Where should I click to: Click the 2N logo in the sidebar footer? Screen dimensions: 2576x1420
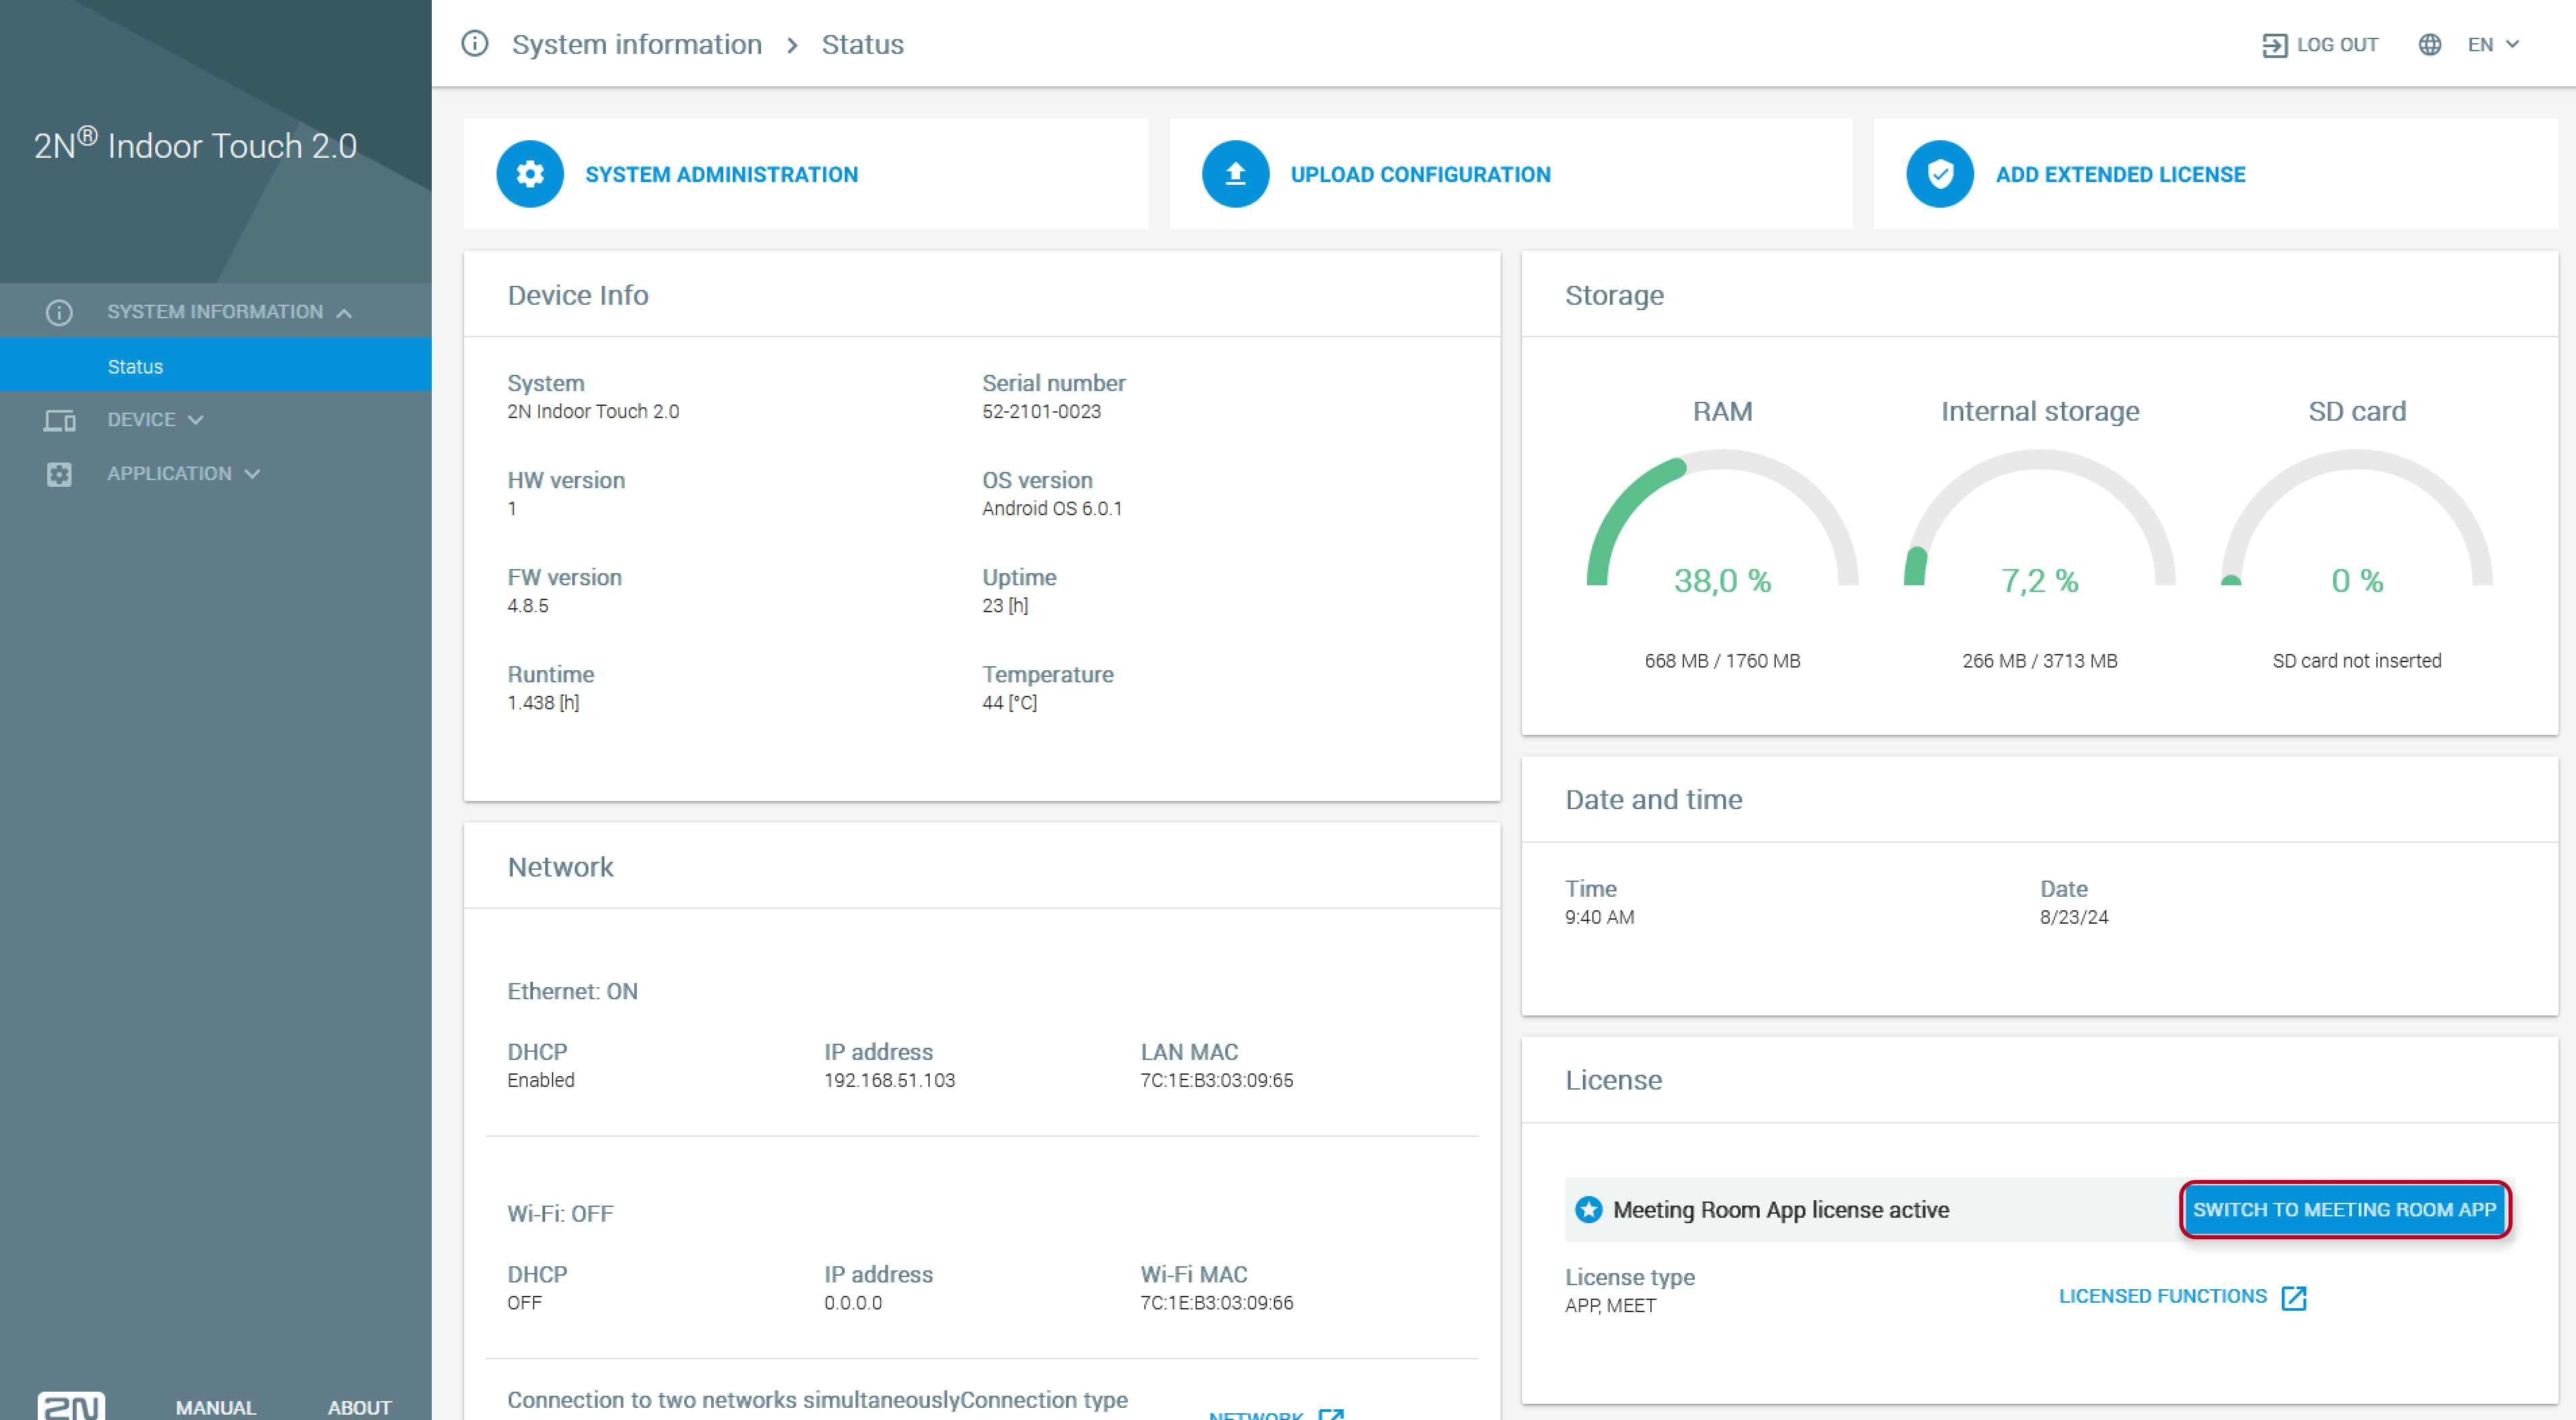click(71, 1405)
